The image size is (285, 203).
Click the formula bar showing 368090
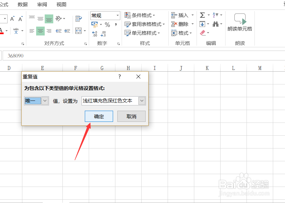(144, 56)
